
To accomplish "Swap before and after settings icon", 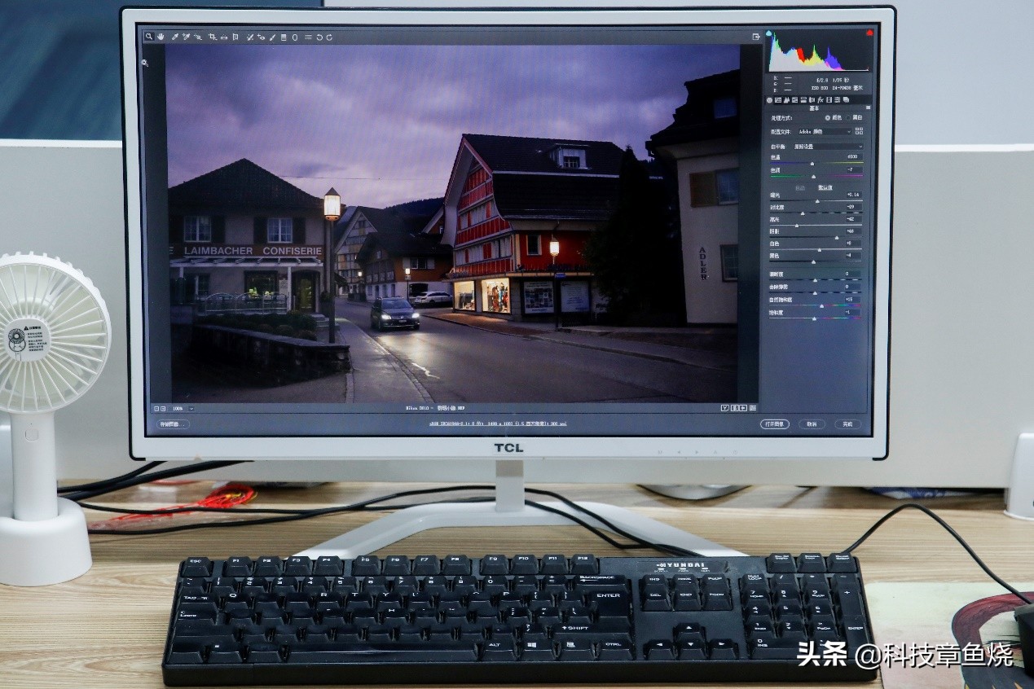I will coord(735,408).
